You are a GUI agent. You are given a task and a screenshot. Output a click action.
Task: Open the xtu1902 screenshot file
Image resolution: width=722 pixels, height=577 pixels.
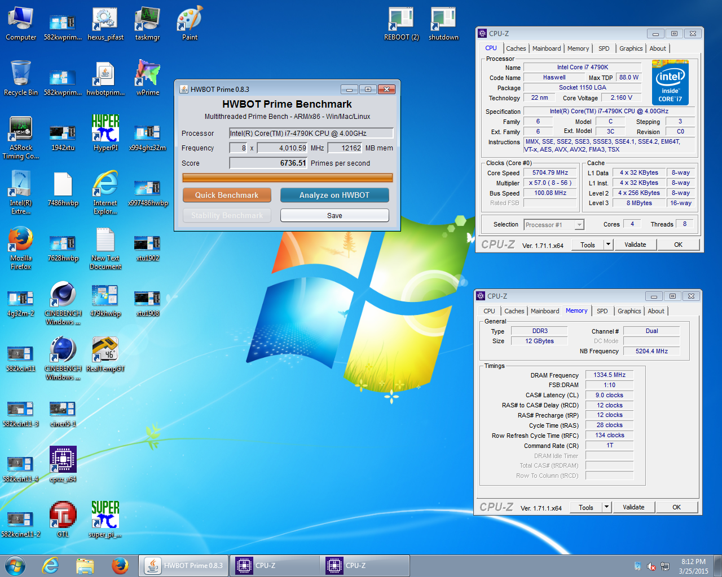147,248
